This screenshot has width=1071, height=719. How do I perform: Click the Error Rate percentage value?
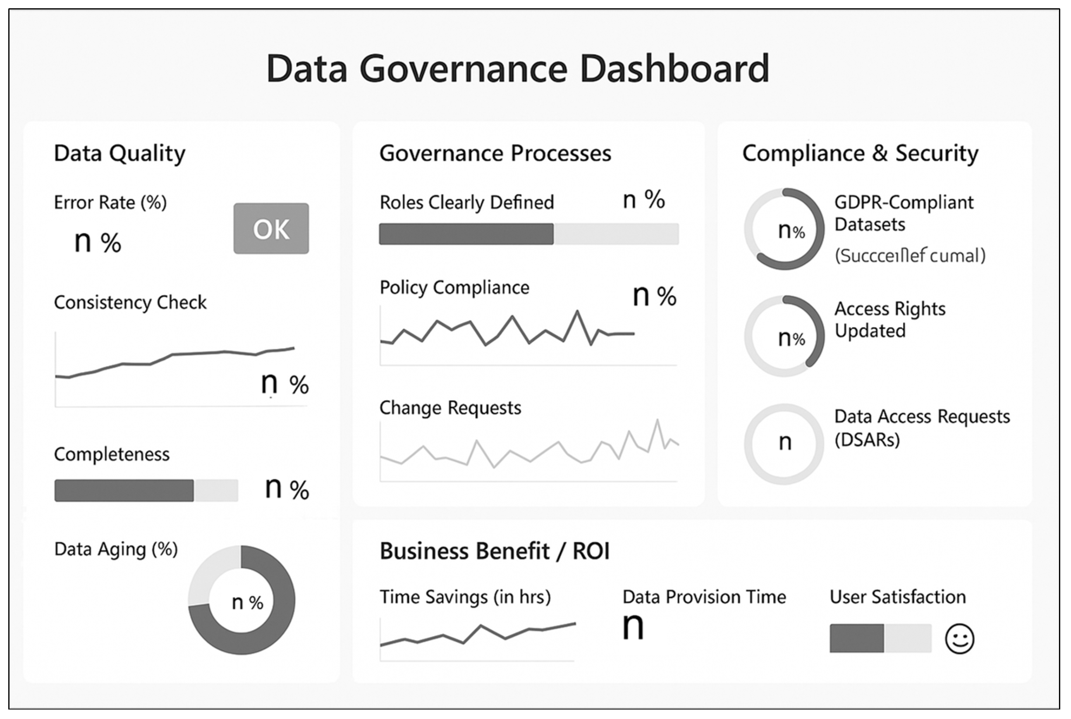pyautogui.click(x=98, y=241)
